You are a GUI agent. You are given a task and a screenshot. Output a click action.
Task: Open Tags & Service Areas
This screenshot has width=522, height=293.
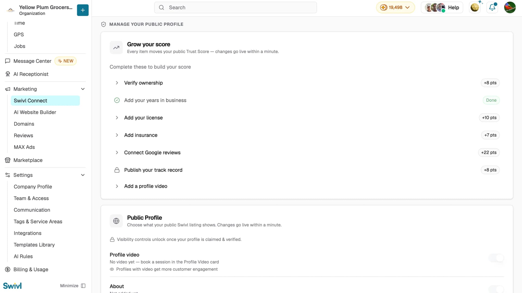(x=38, y=222)
